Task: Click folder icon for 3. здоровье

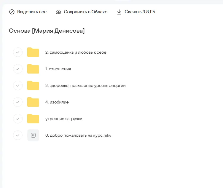Action: [x=33, y=85]
